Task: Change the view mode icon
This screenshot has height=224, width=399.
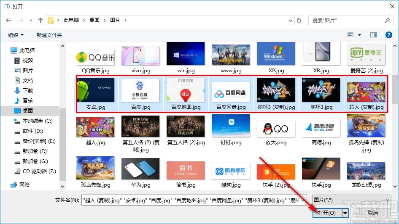Action: (350, 35)
